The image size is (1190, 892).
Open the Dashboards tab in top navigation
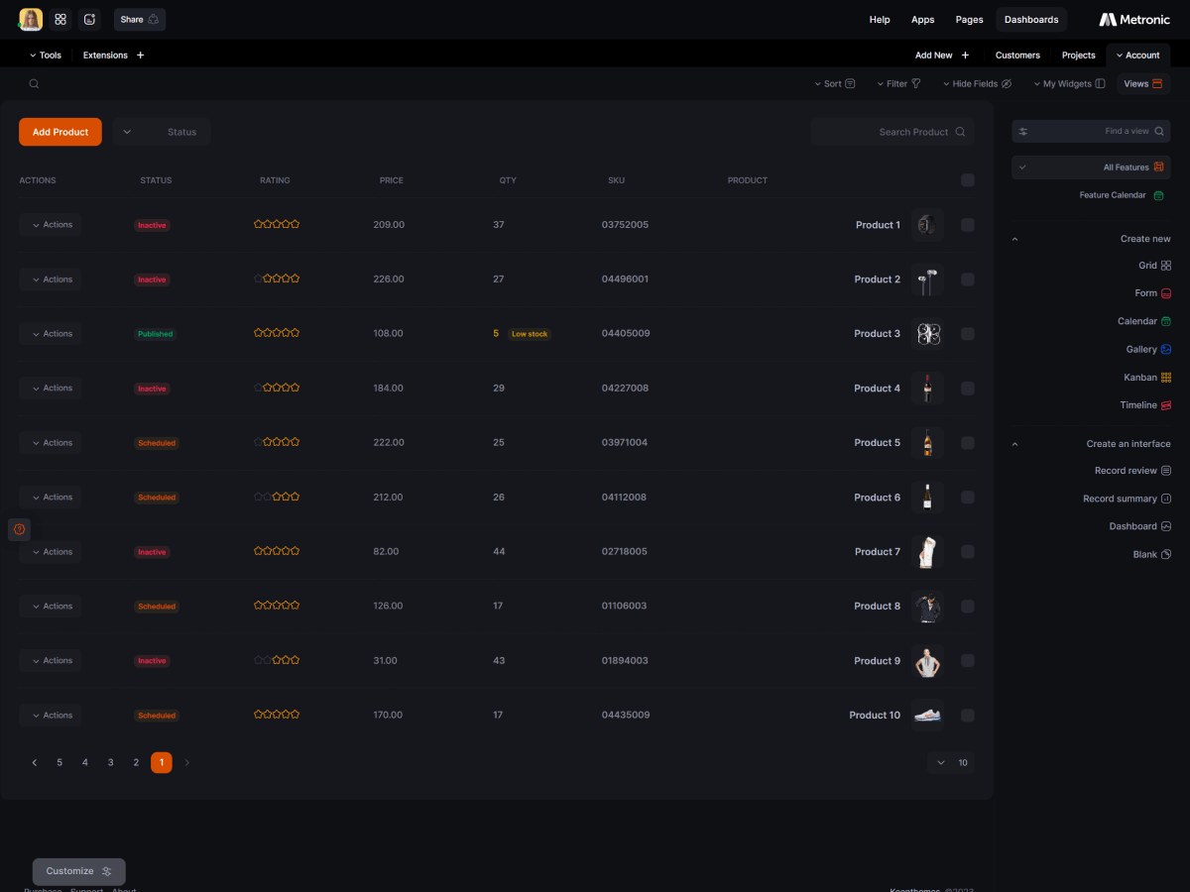coord(1031,20)
